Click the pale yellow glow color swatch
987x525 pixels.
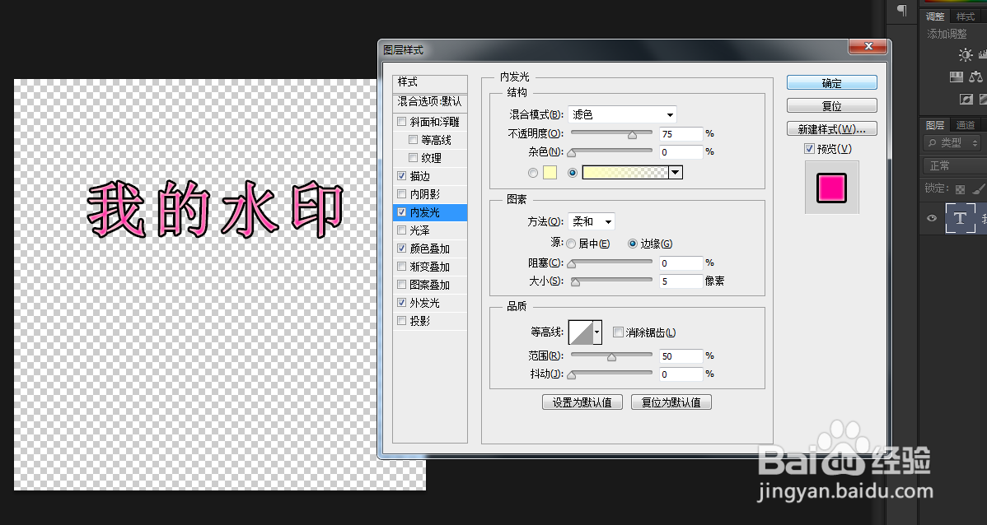(x=550, y=172)
